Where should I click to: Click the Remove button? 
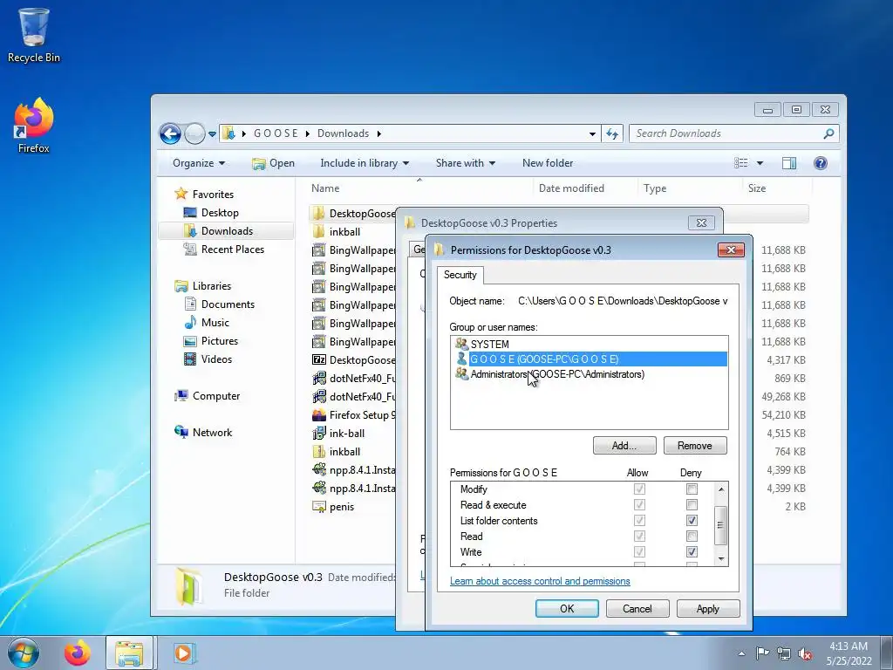coord(695,446)
